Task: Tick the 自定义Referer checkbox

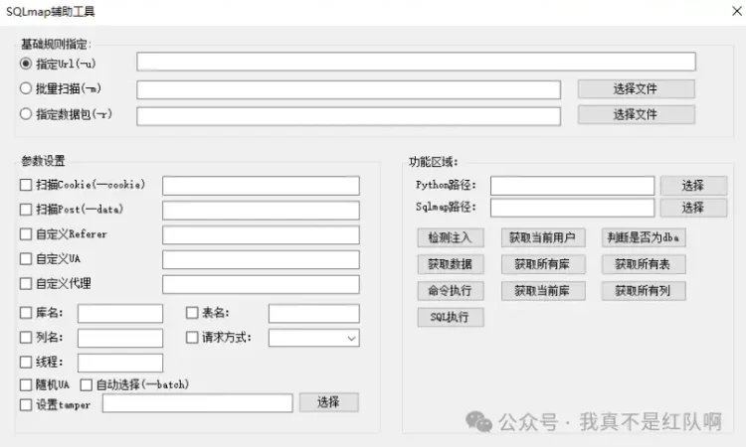Action: pos(26,234)
